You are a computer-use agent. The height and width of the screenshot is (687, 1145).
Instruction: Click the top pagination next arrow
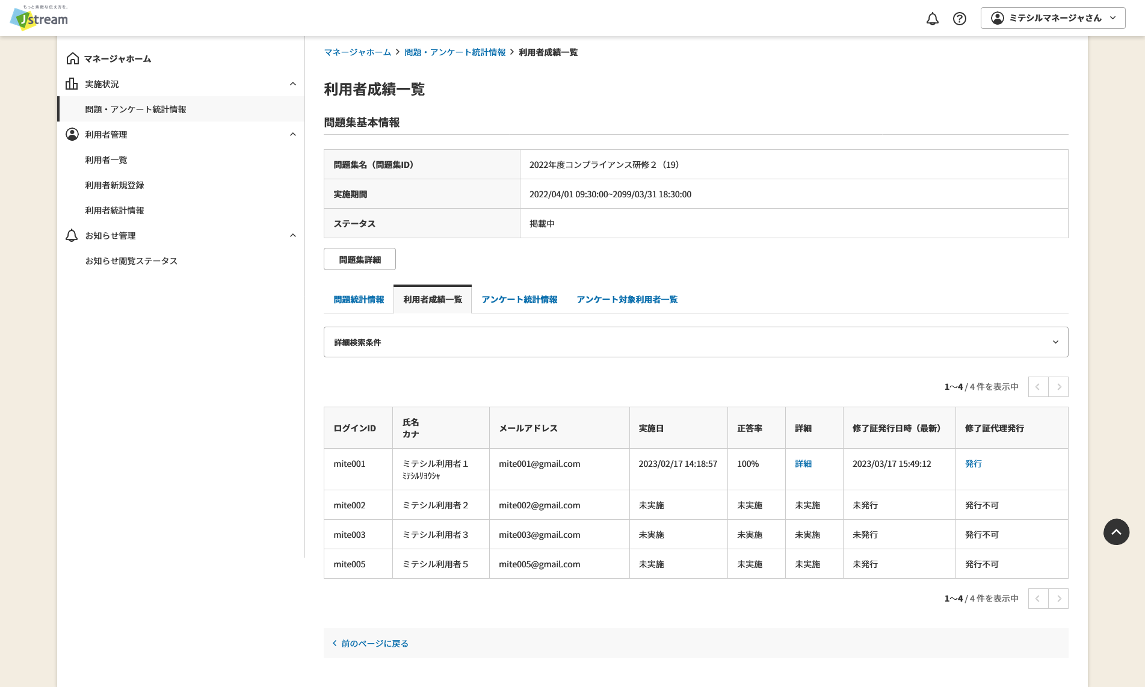(x=1058, y=387)
